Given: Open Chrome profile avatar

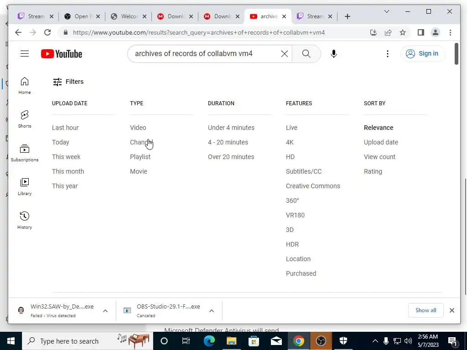Looking at the screenshot, I should coord(436,32).
